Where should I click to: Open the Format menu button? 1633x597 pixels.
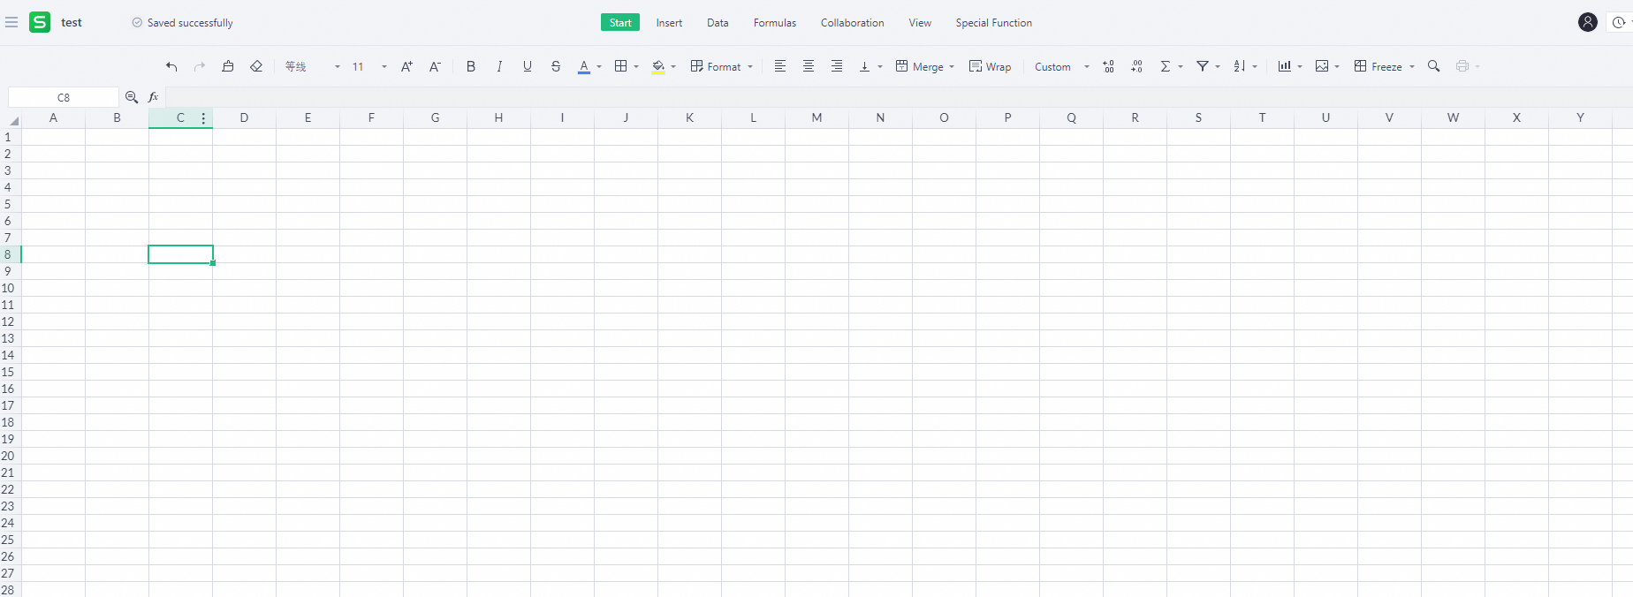(722, 66)
